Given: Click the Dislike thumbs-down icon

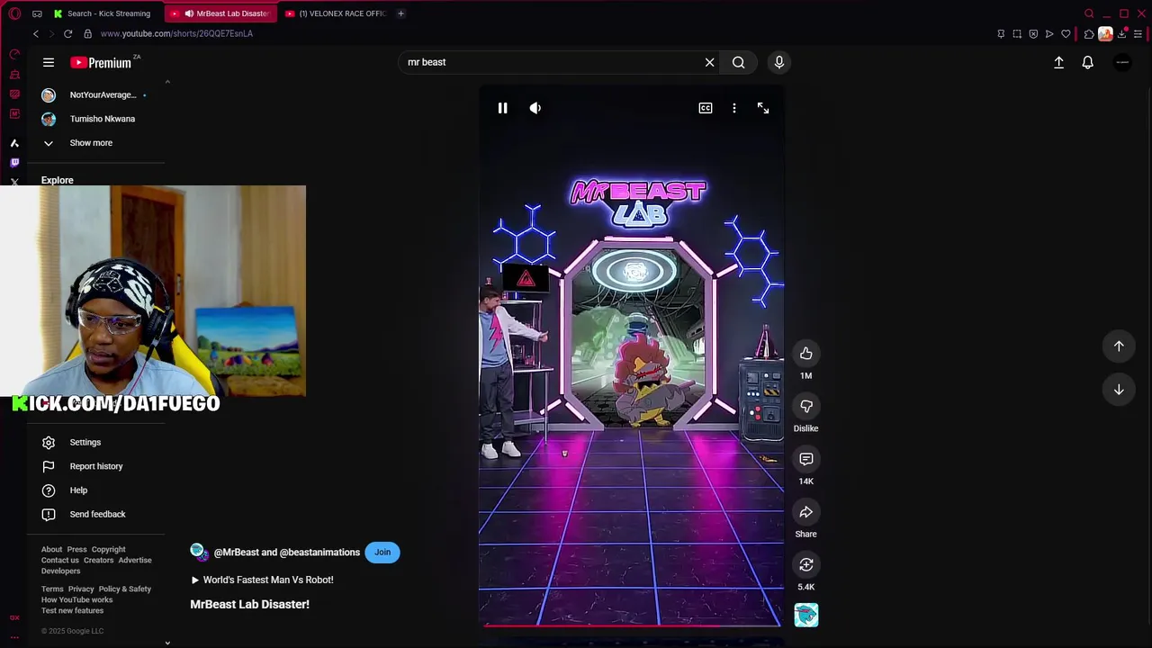Looking at the screenshot, I should (806, 407).
